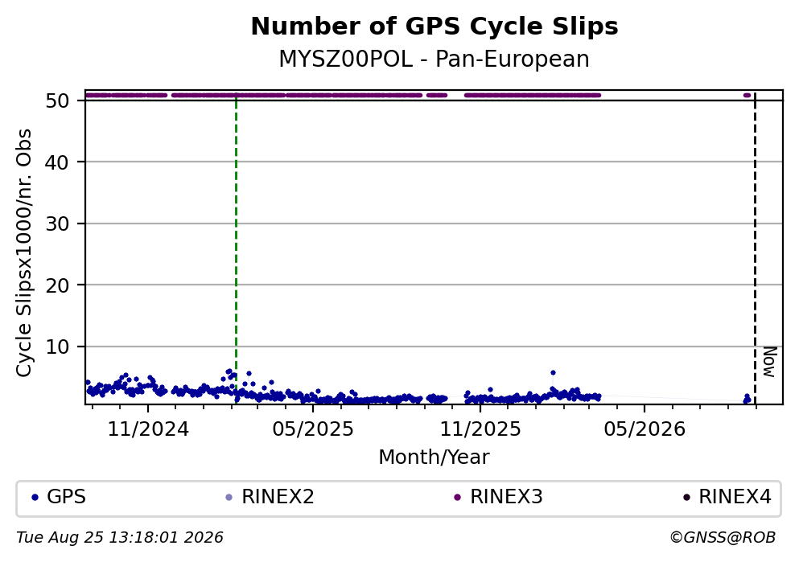Click the '©GNSS@ROB' copyright text
Viewport: 799px width, 562px height.
[x=723, y=538]
